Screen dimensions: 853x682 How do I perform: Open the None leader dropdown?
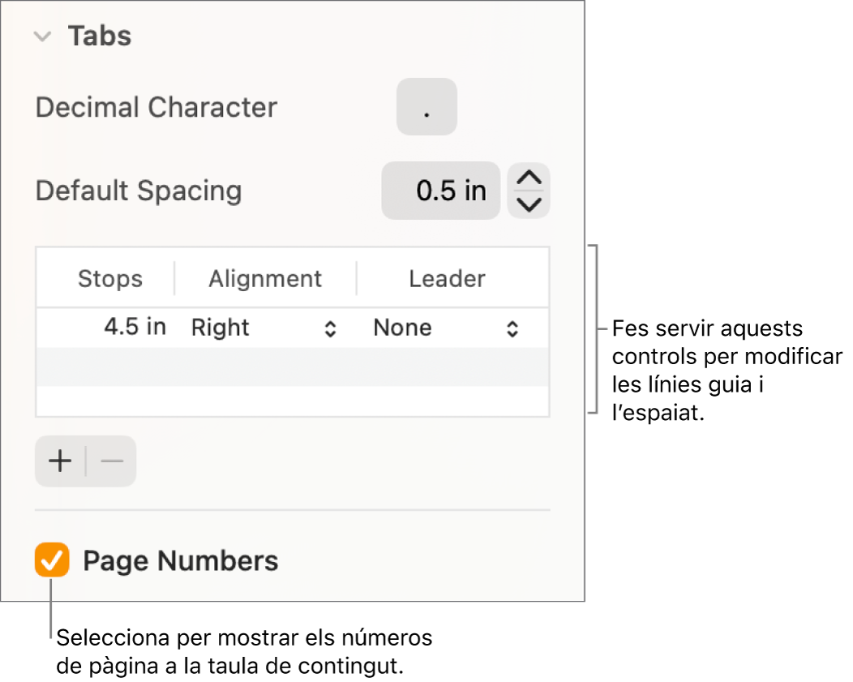click(445, 328)
